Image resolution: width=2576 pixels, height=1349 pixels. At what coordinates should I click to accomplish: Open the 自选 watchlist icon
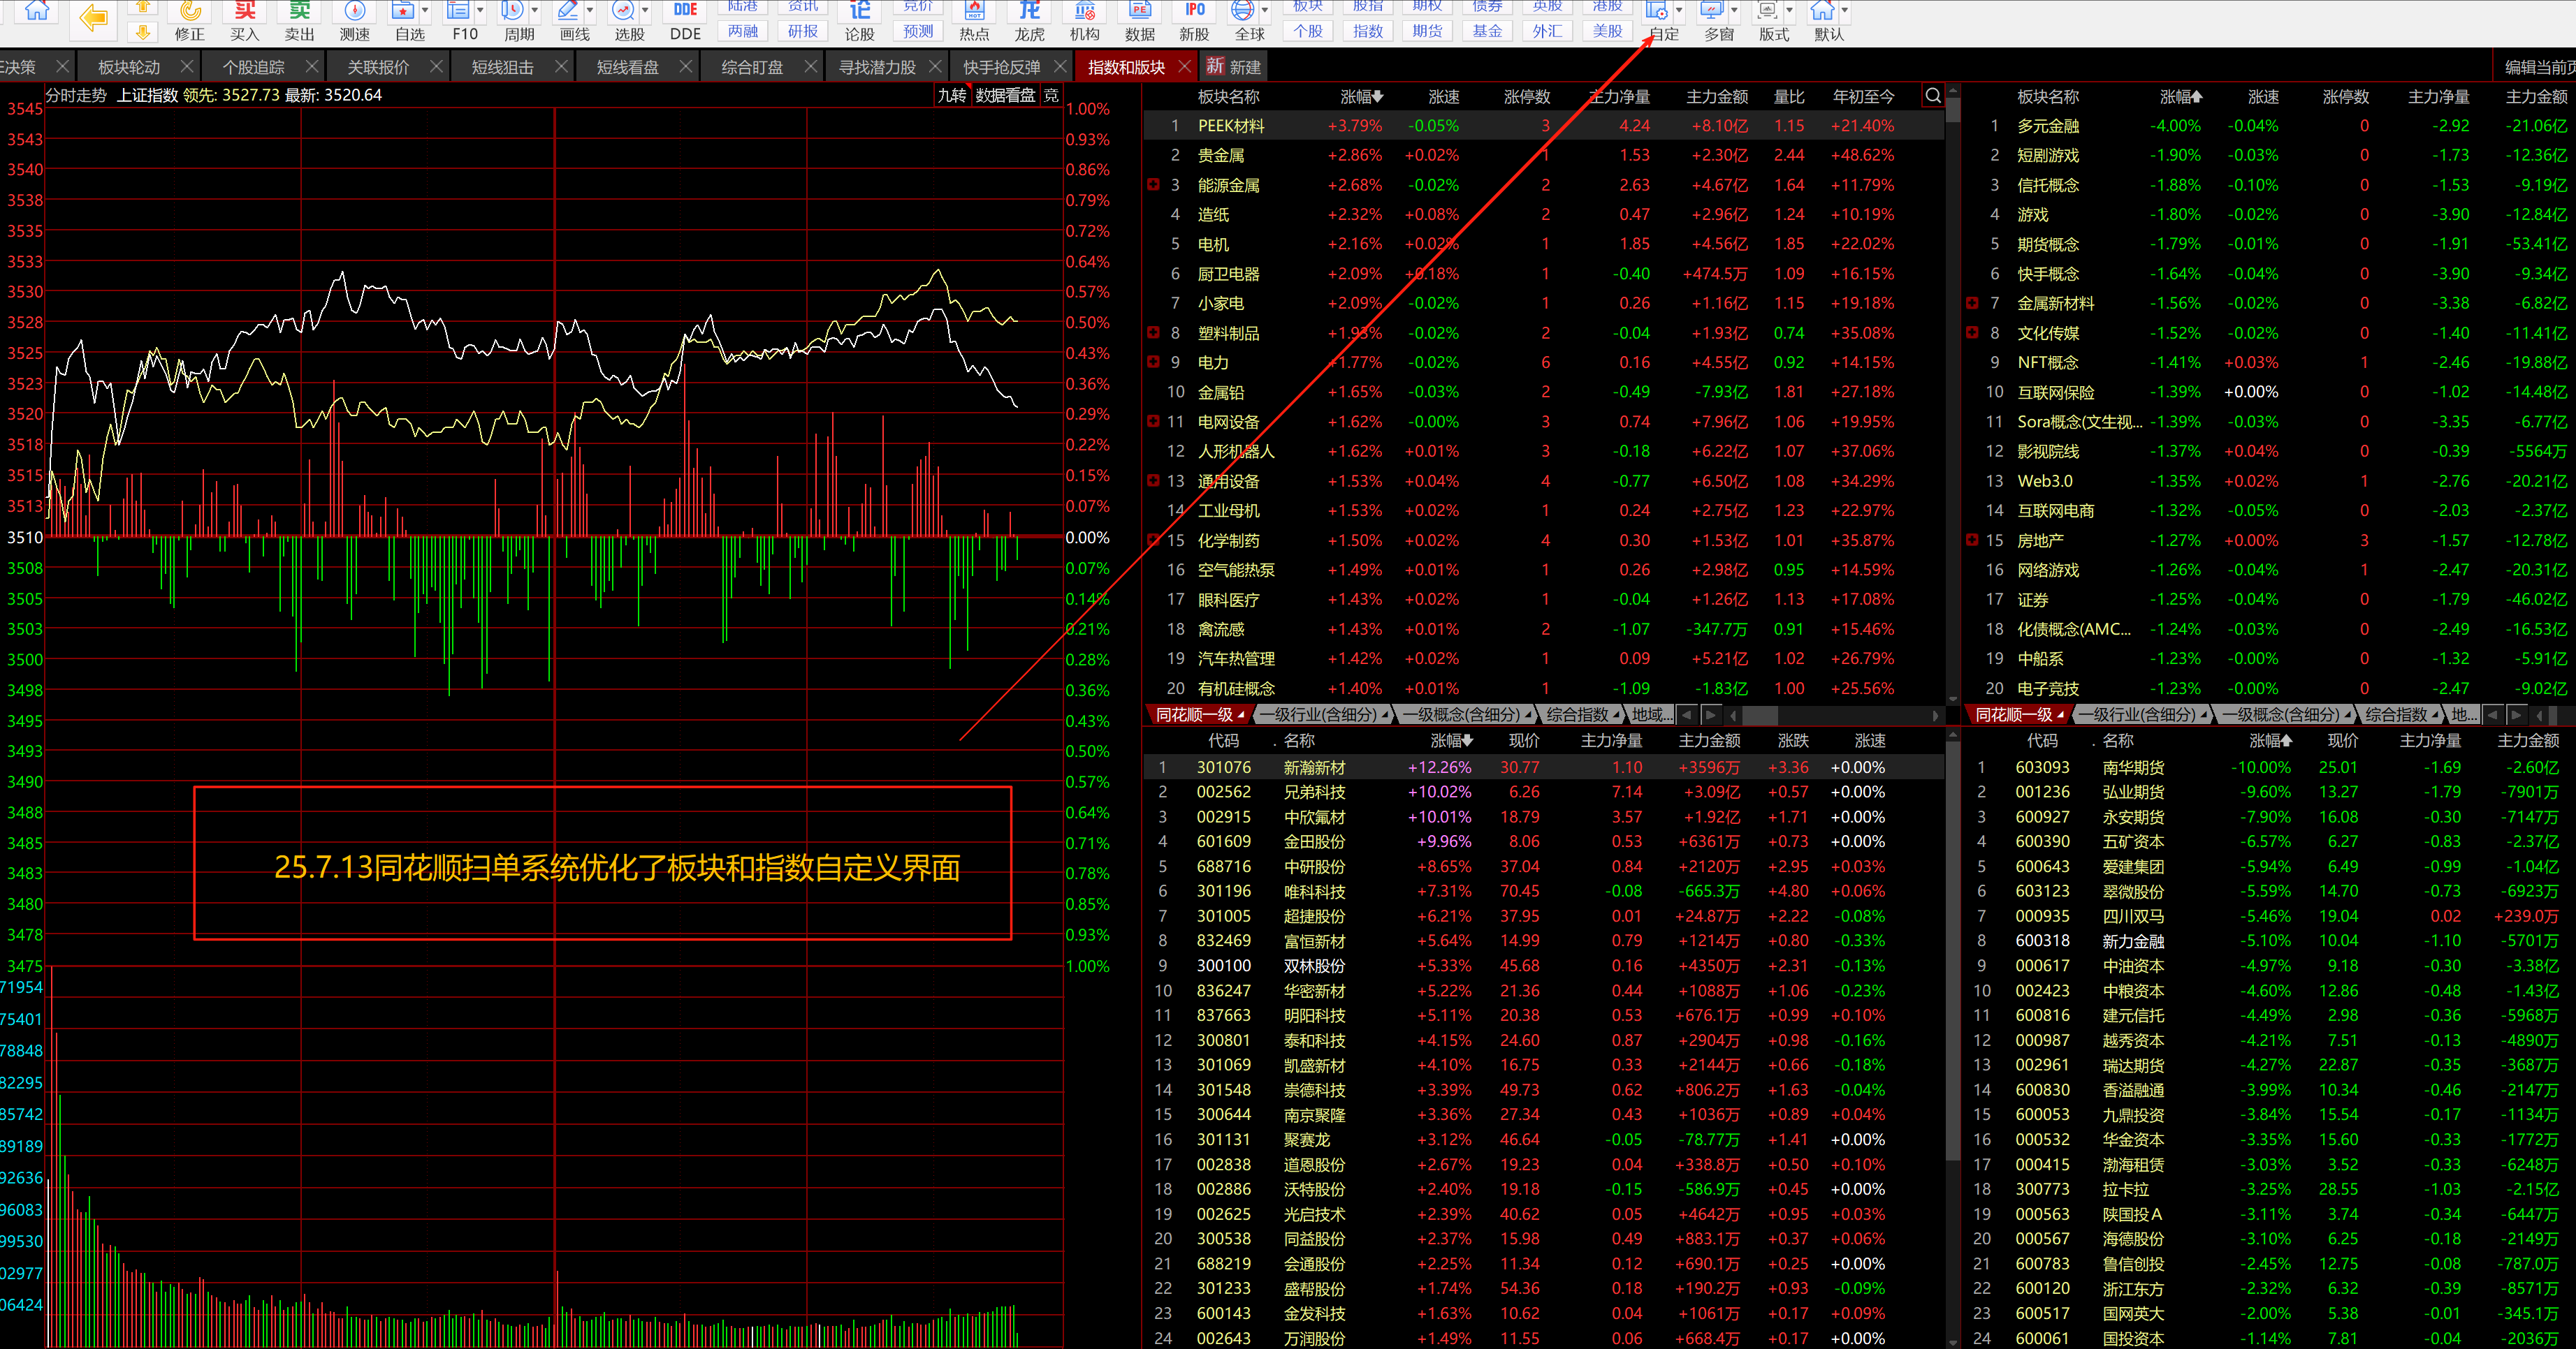point(404,21)
